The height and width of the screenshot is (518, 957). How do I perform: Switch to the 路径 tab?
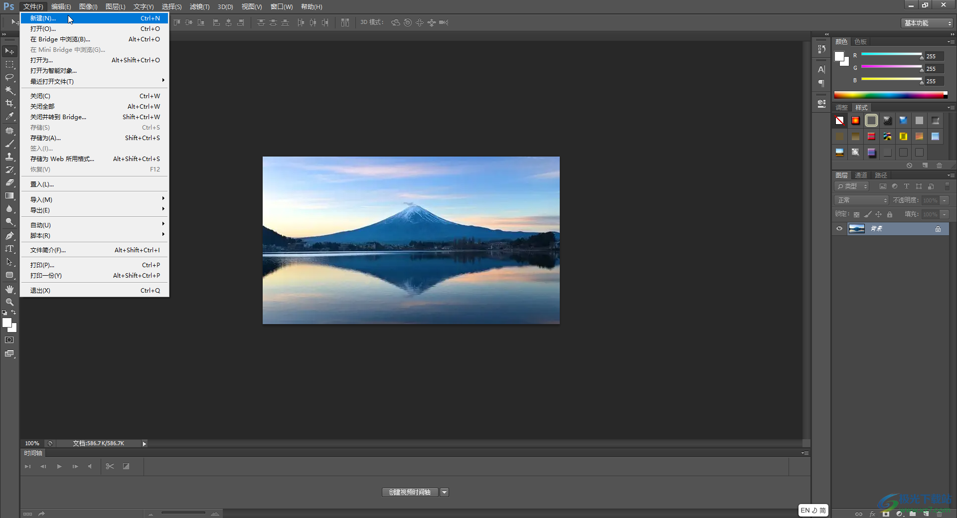(881, 175)
